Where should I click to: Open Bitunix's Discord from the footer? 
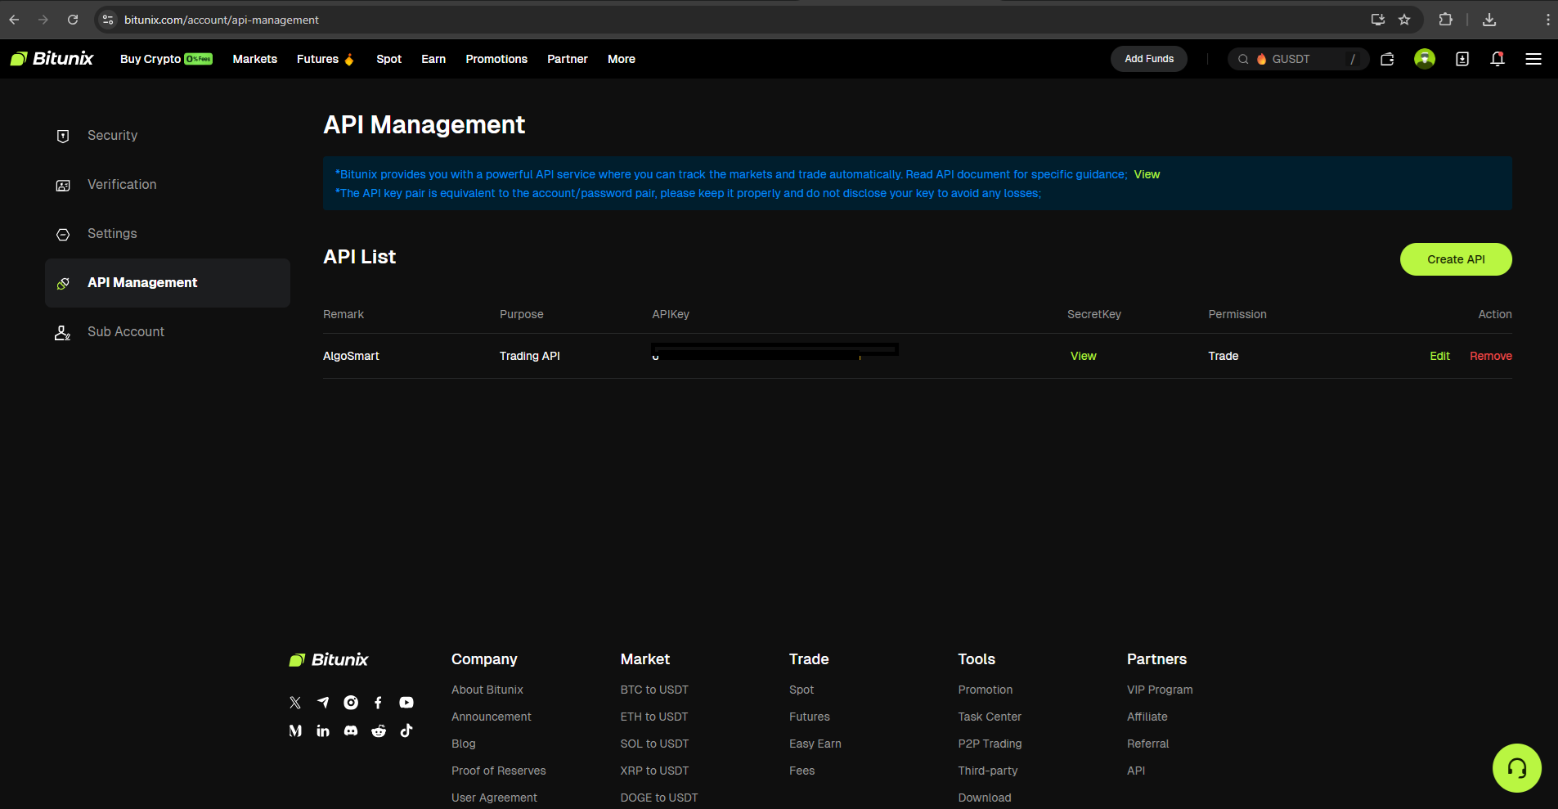[350, 730]
